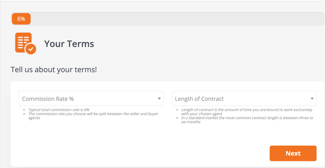Click the "Tell us about your terms!" text
Viewport: 325px width, 168px height.
pyautogui.click(x=54, y=70)
